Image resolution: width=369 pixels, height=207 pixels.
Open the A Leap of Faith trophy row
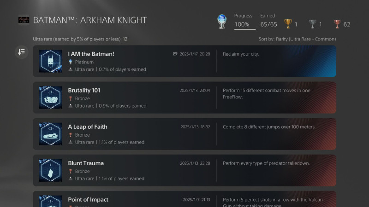click(184, 134)
